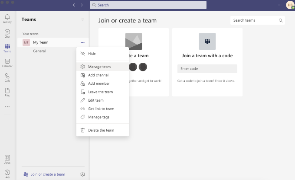Open the top bar settings ellipsis

coord(280,5)
